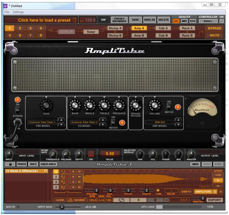The width and height of the screenshot is (229, 215).
Task: Select ECO quality mode
Action: [x=193, y=21]
